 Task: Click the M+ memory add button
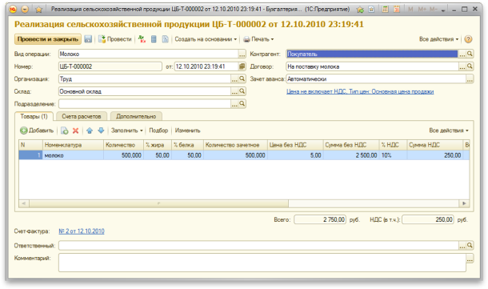(x=422, y=10)
